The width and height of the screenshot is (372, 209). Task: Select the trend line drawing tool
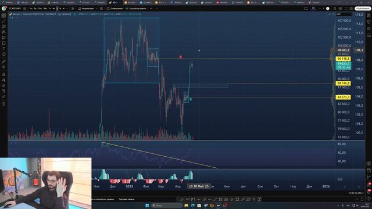tap(4, 21)
